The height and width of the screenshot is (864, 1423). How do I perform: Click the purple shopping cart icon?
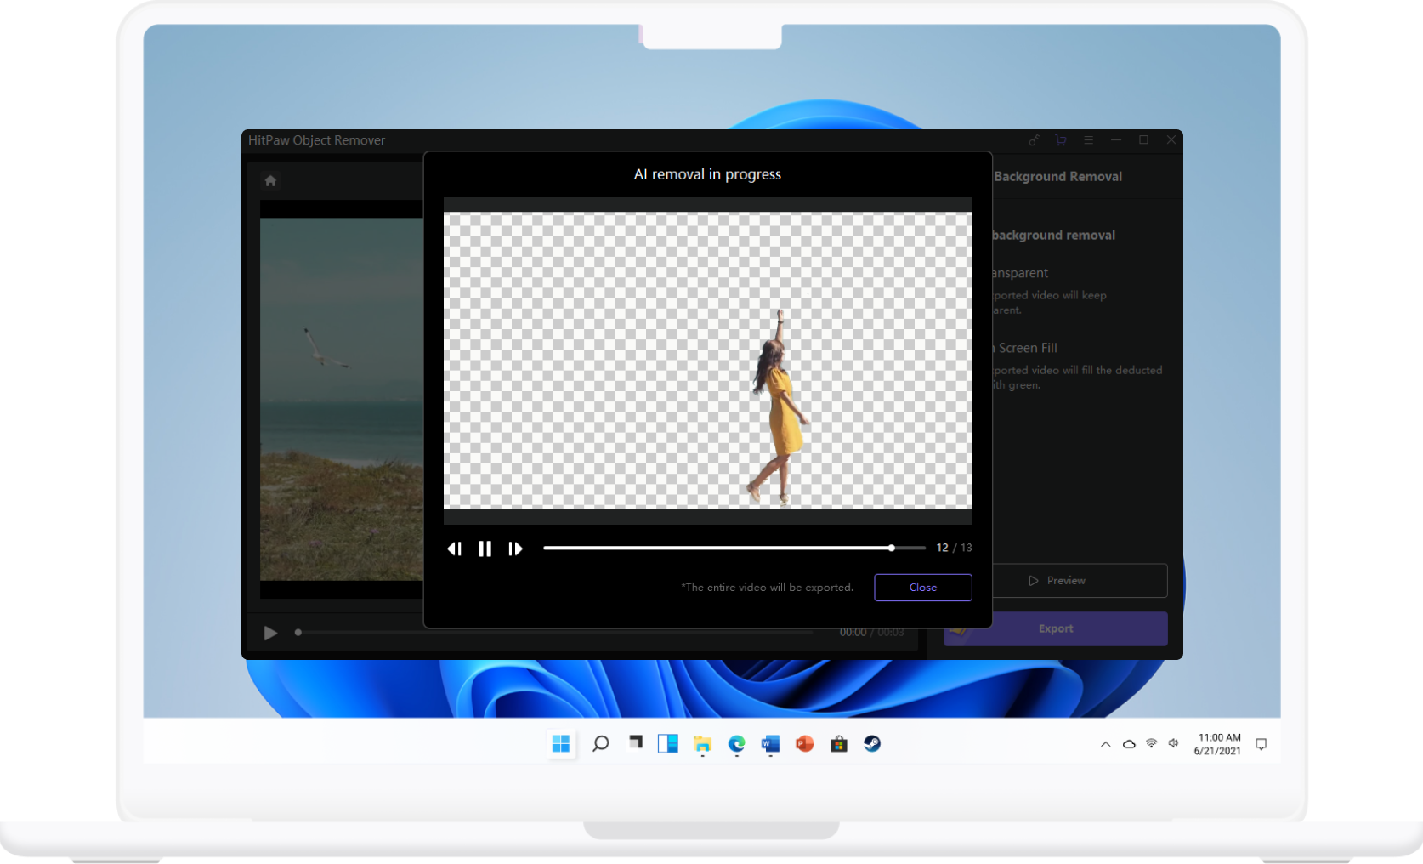click(x=1061, y=140)
